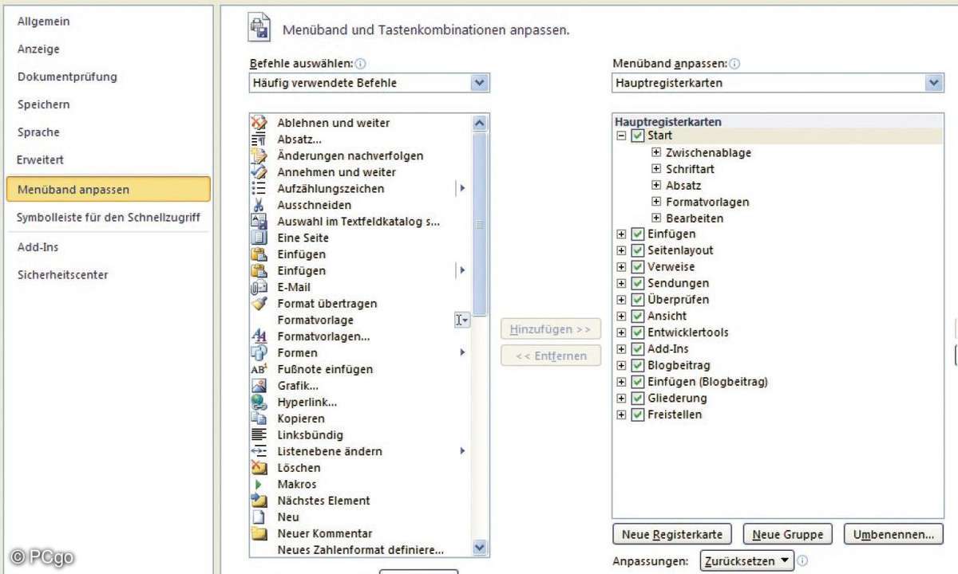
Task: Toggle the Seitenlayout checkbox
Action: (637, 250)
